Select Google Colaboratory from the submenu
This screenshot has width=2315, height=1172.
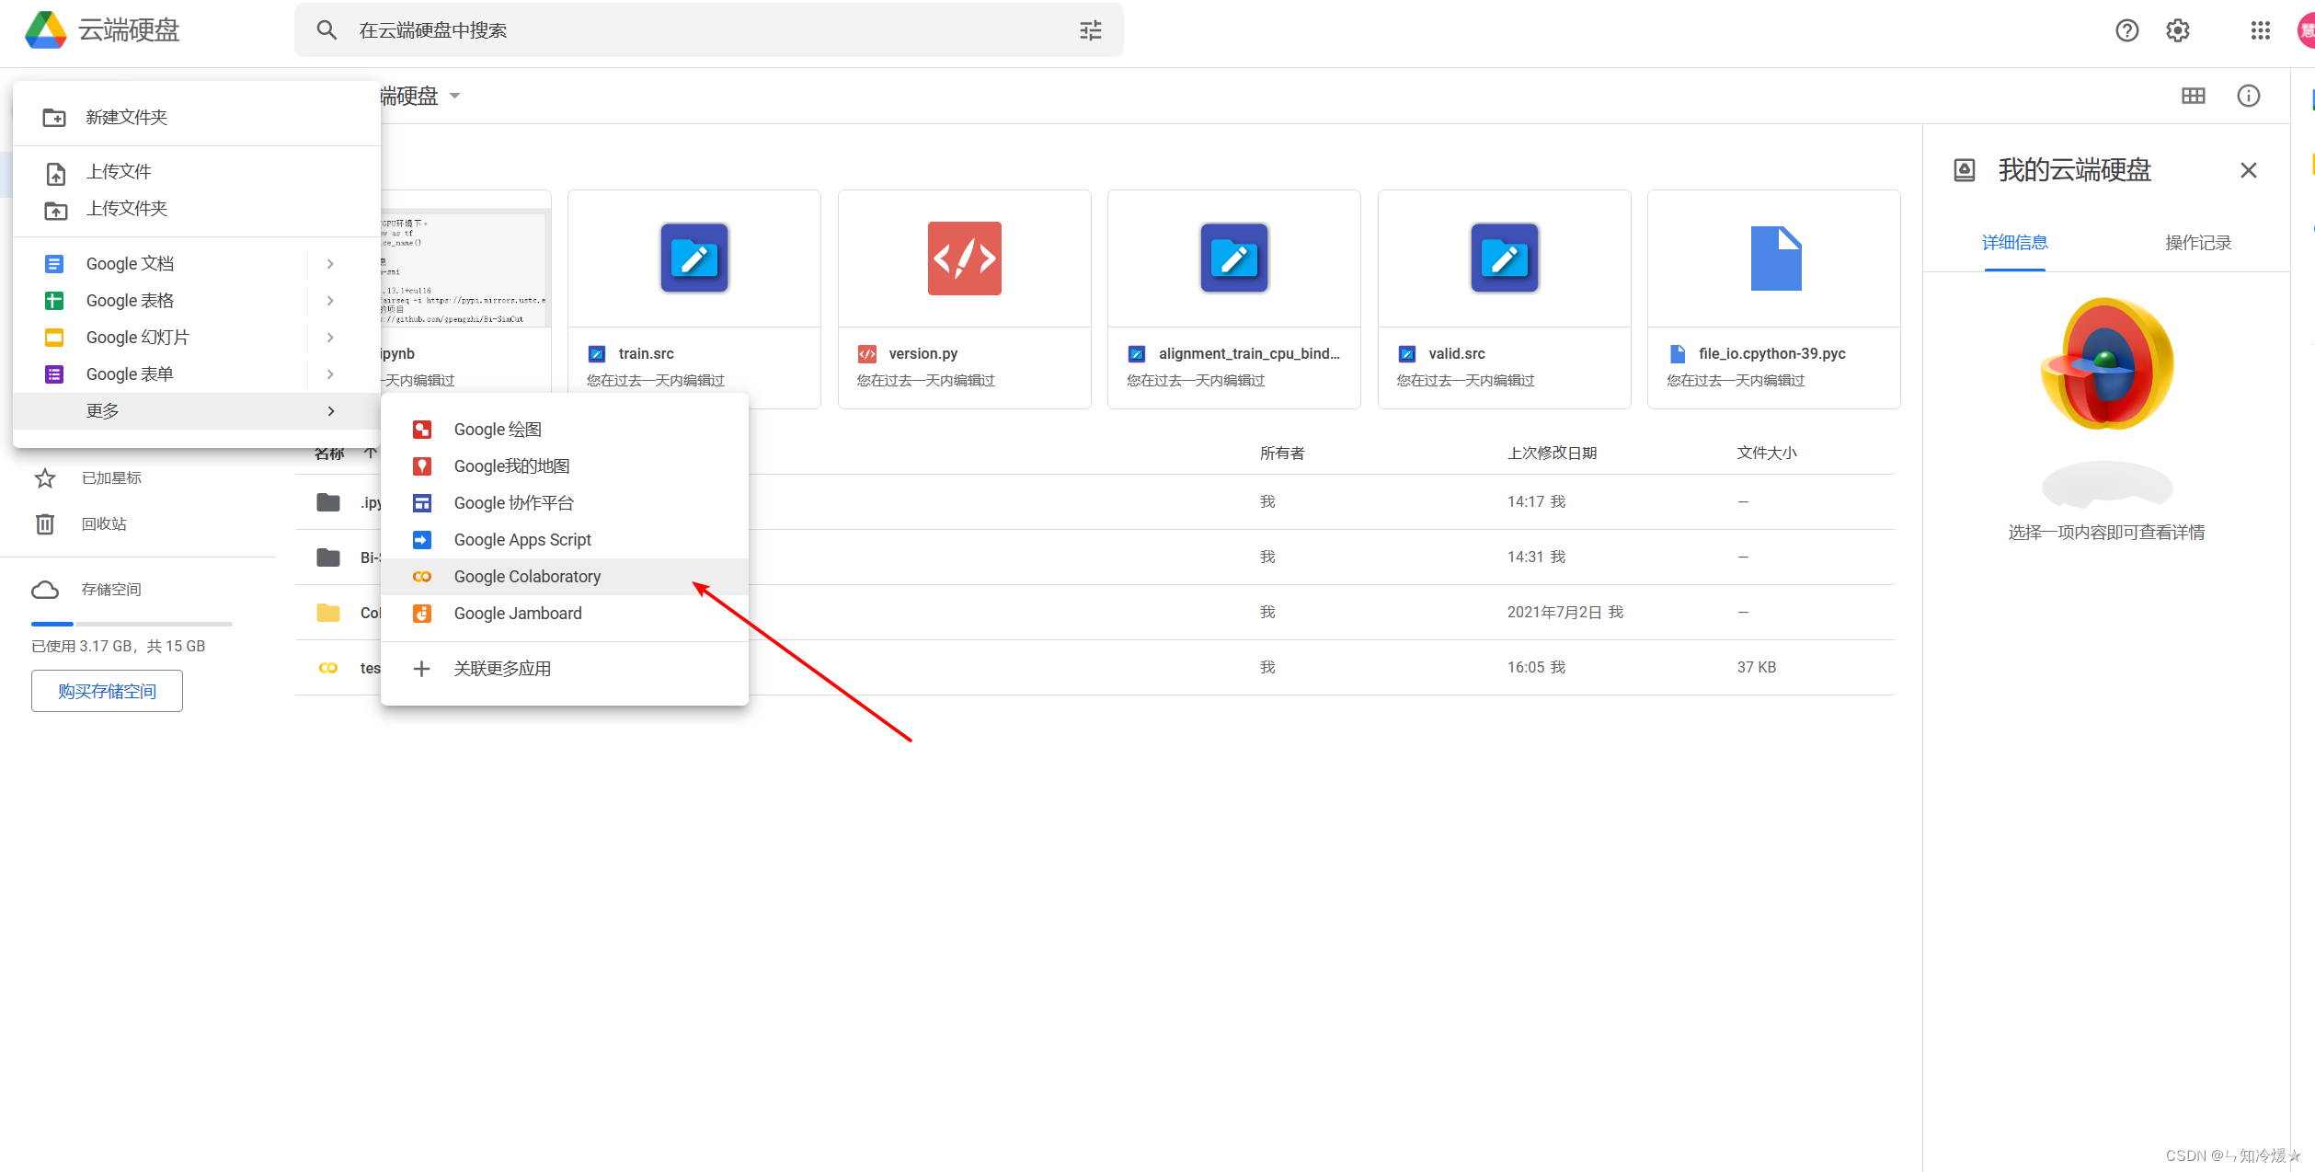click(527, 577)
